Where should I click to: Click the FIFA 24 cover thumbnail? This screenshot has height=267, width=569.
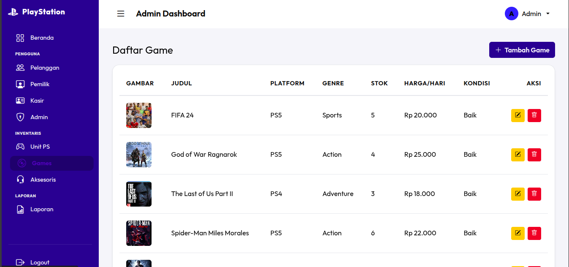139,115
